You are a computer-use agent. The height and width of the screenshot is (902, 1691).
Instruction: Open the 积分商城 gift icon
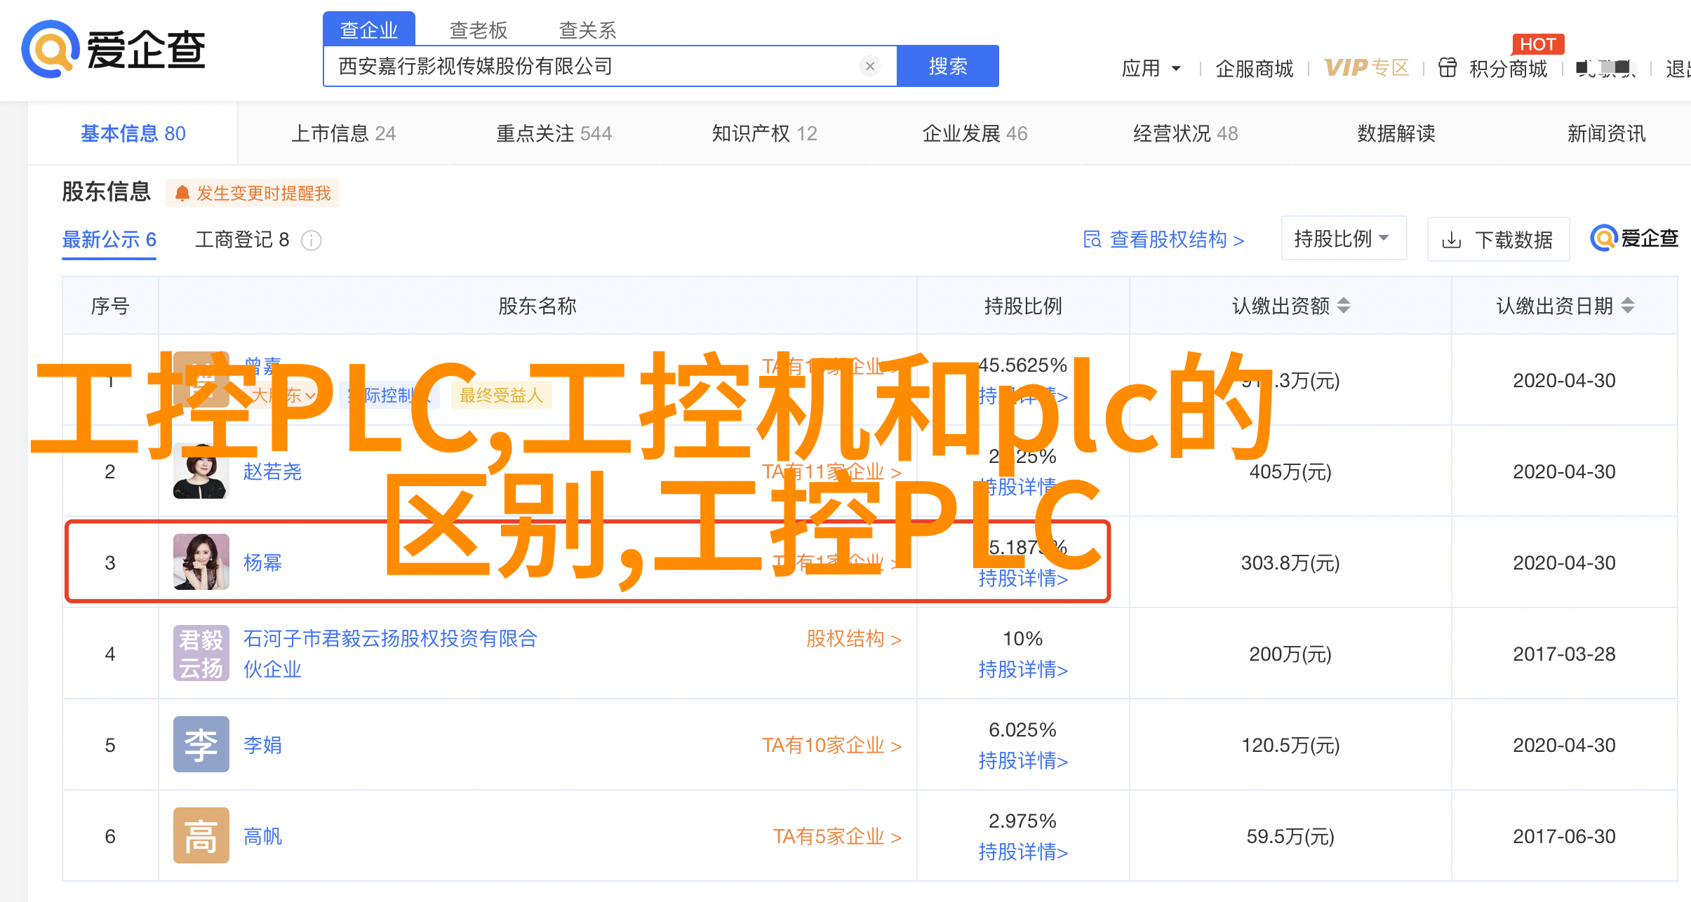click(1448, 67)
